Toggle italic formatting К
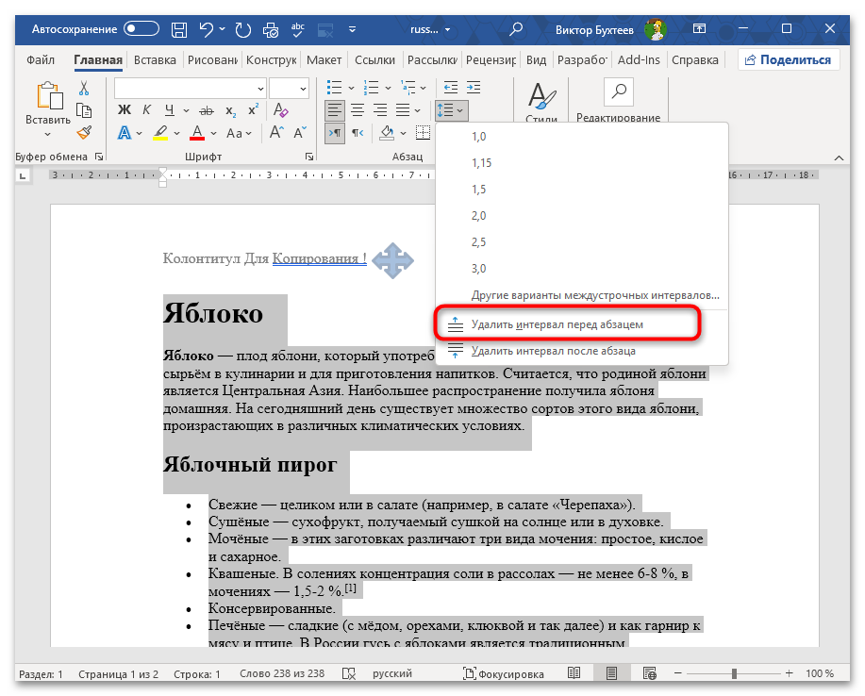Screen dimensions: 865x696 pyautogui.click(x=146, y=110)
